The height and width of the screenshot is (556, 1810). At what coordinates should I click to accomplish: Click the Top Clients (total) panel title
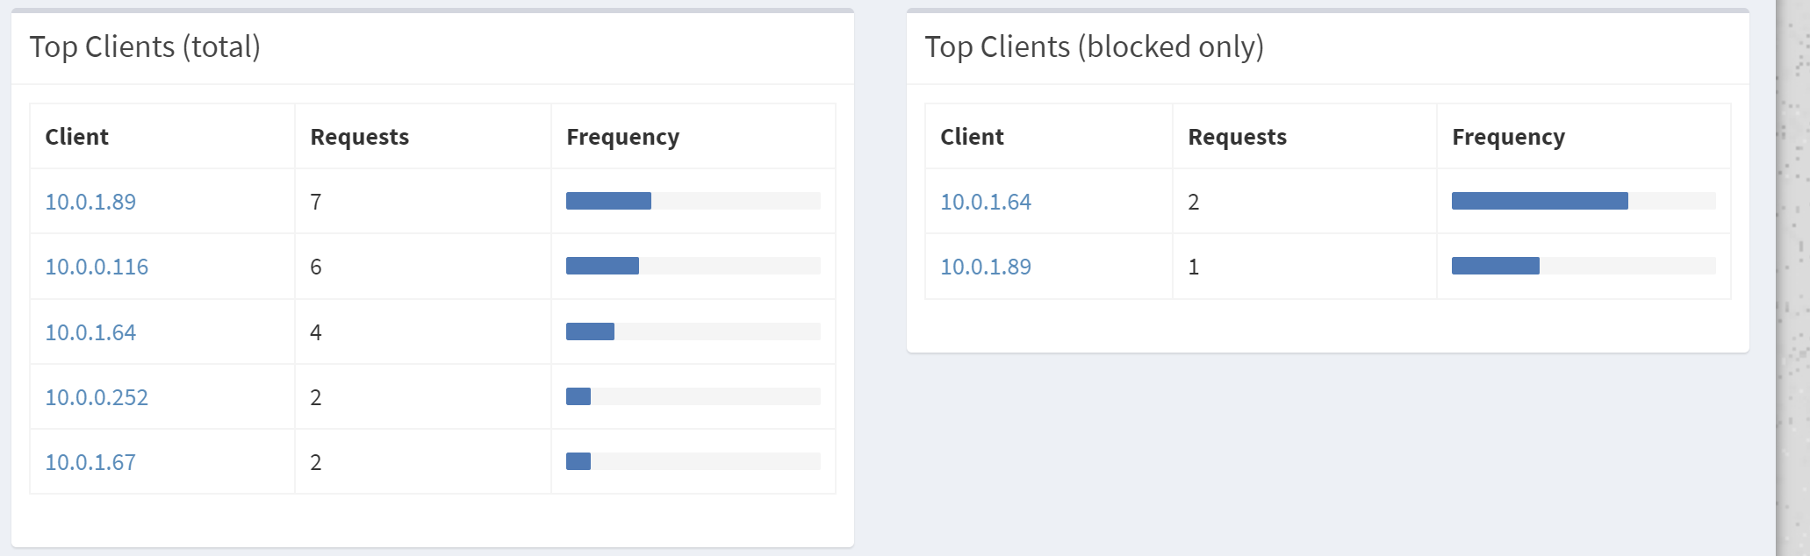click(x=145, y=46)
